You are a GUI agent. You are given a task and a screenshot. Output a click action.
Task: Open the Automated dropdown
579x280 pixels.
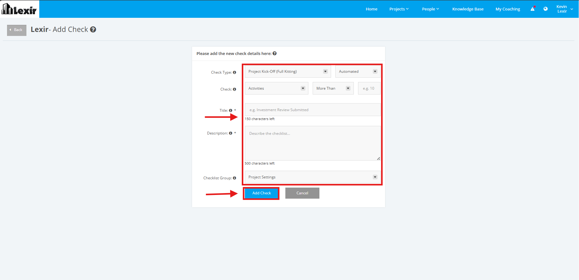coord(358,72)
